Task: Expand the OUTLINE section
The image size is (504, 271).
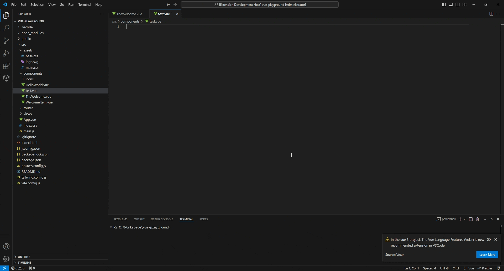Action: tap(60, 257)
